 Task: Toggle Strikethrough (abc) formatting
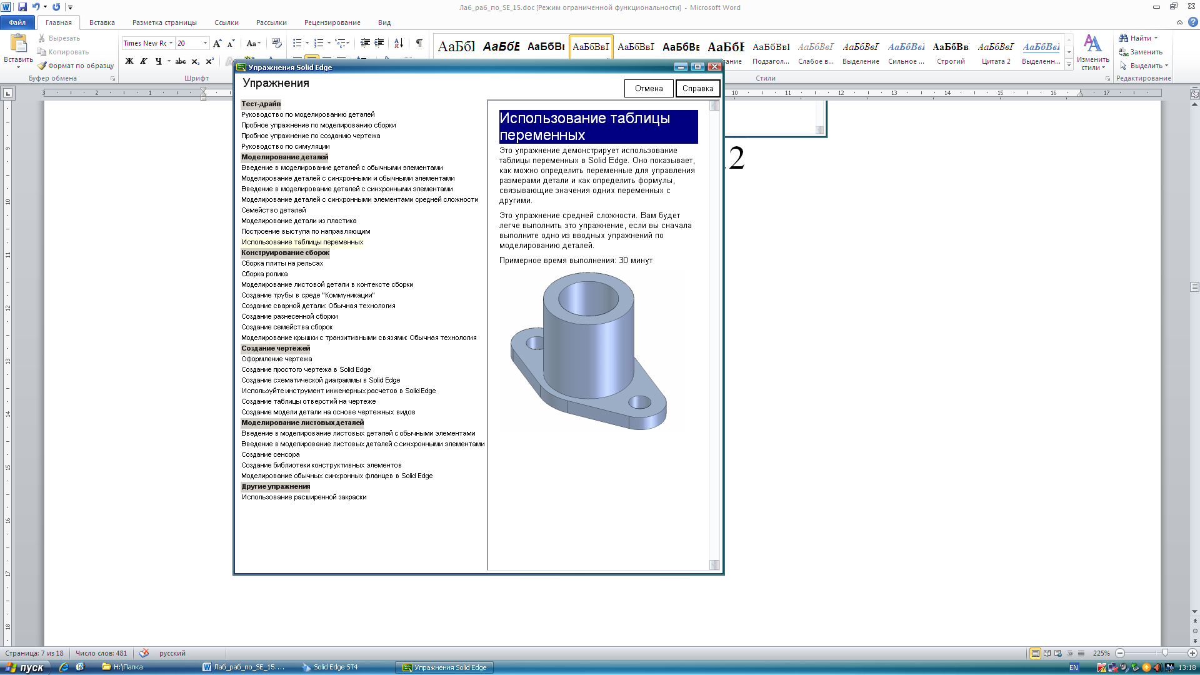point(181,61)
